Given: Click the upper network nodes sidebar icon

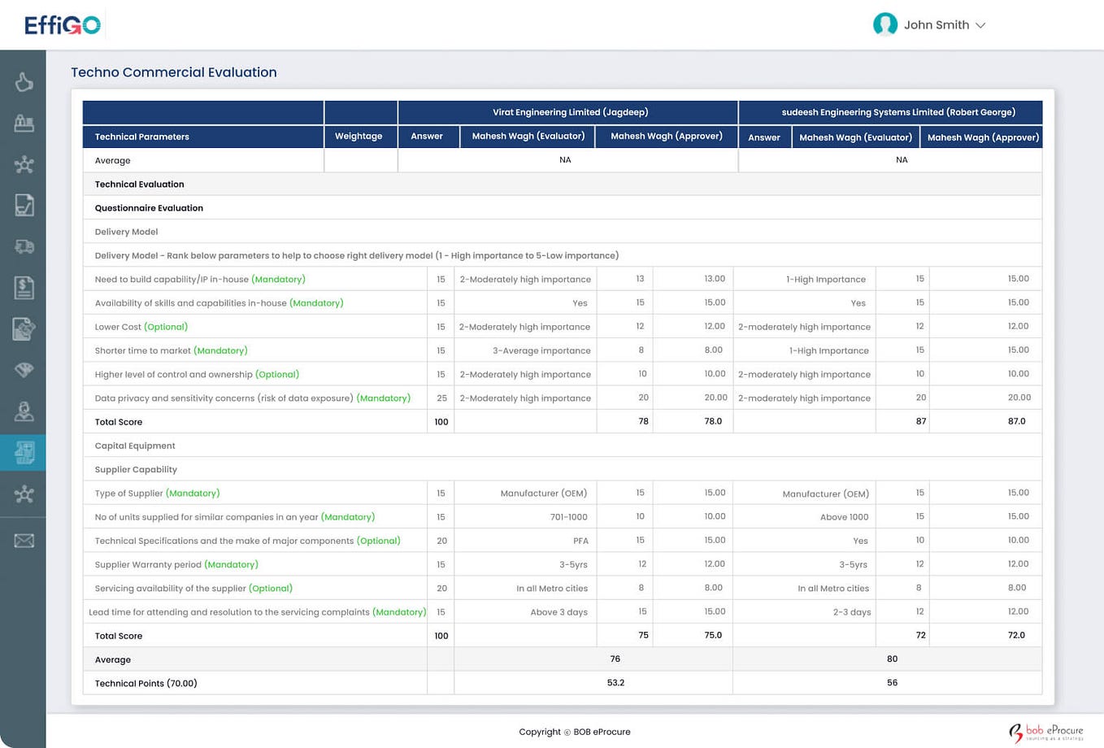Looking at the screenshot, I should [24, 165].
